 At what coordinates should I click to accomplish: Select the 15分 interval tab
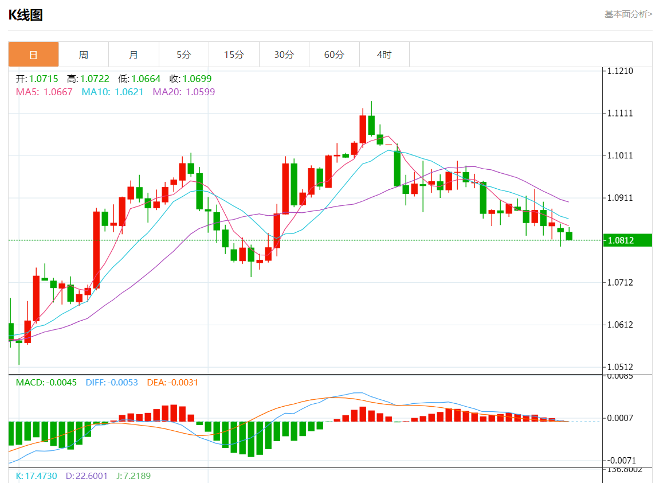(x=234, y=54)
